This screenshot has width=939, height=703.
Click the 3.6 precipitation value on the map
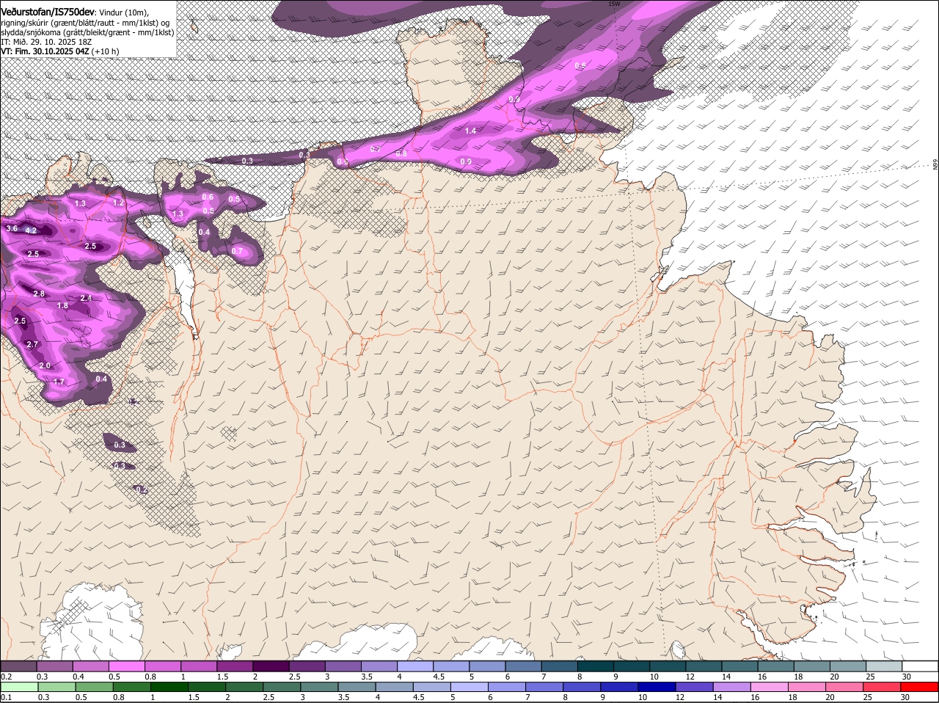coord(11,229)
